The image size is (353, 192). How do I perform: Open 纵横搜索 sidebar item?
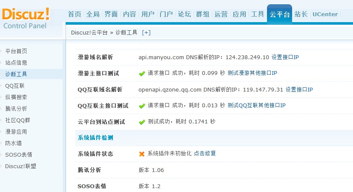[16, 97]
